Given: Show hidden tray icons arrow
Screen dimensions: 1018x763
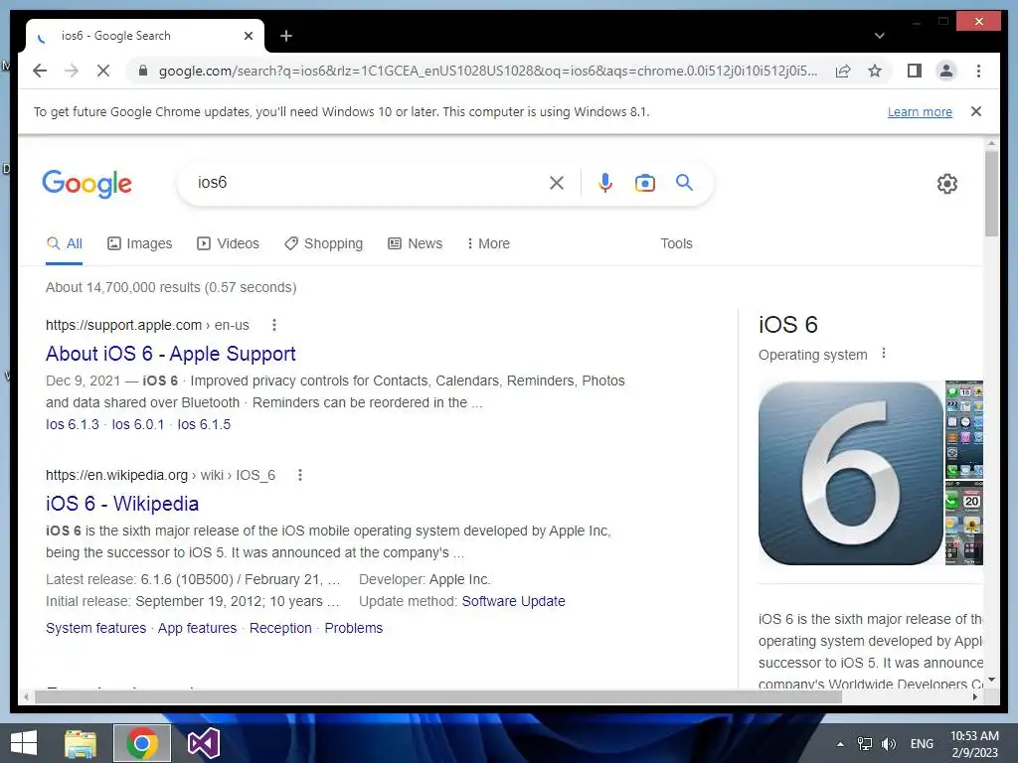Looking at the screenshot, I should pyautogui.click(x=840, y=744).
